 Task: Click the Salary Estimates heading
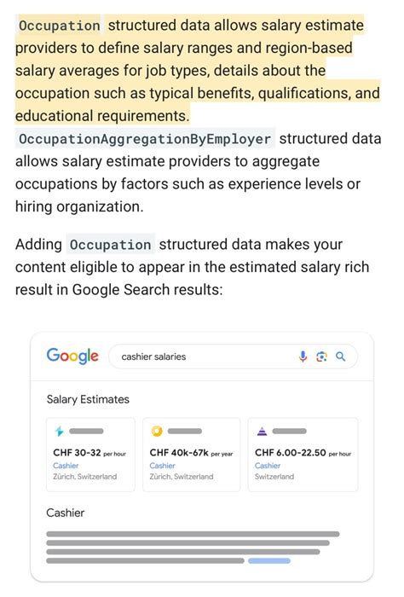88,399
